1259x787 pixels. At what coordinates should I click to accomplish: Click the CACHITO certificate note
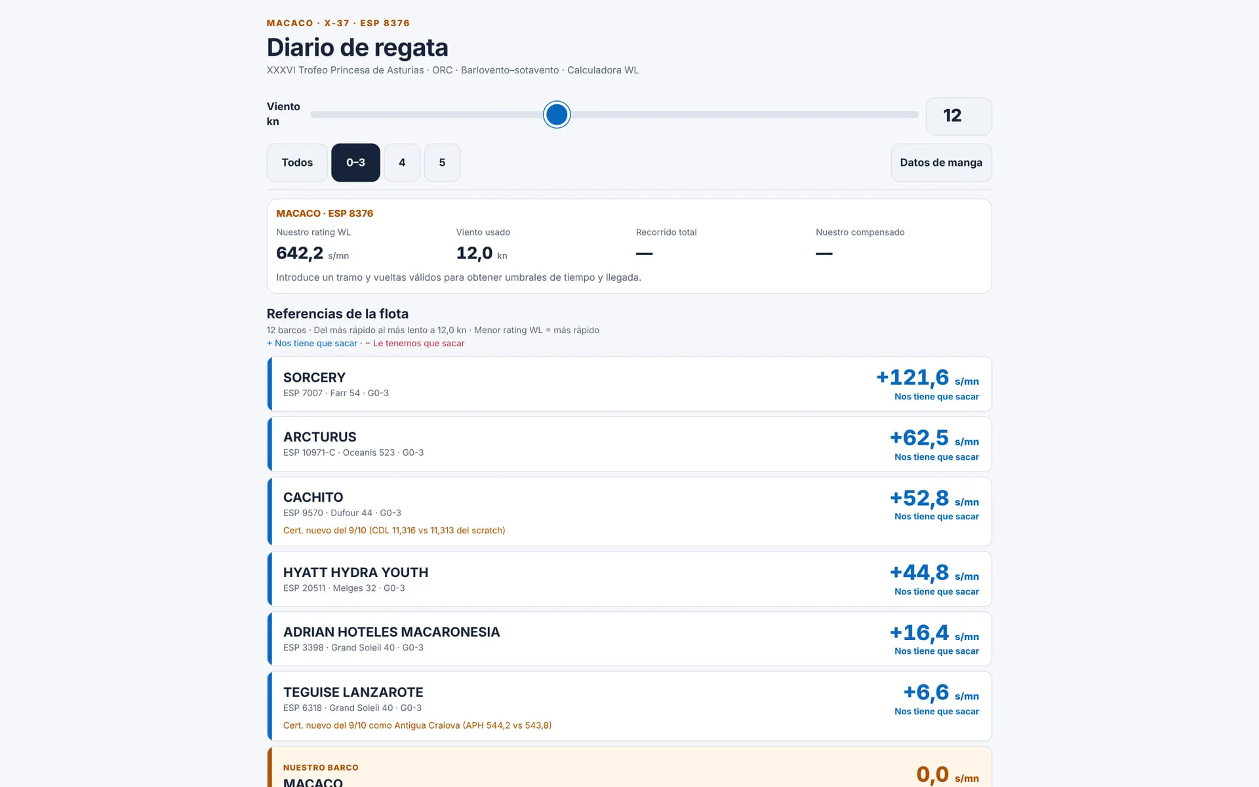pos(394,531)
